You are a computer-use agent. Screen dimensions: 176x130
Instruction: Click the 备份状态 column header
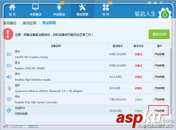[x=139, y=46]
